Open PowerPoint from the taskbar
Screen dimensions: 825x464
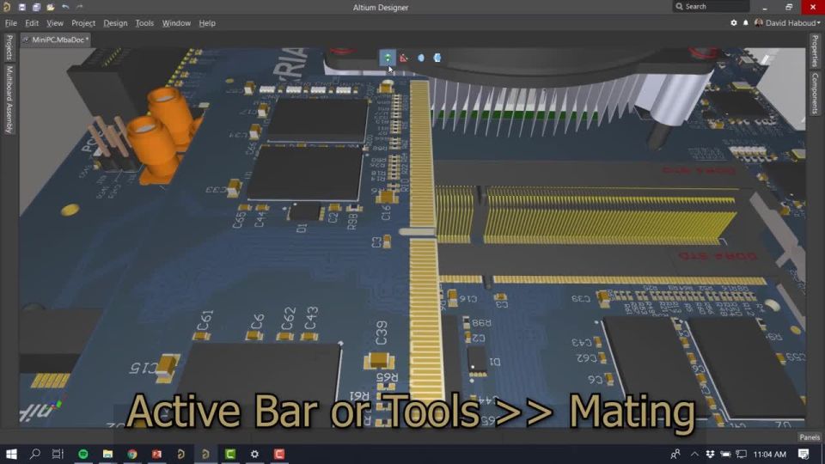(x=156, y=454)
